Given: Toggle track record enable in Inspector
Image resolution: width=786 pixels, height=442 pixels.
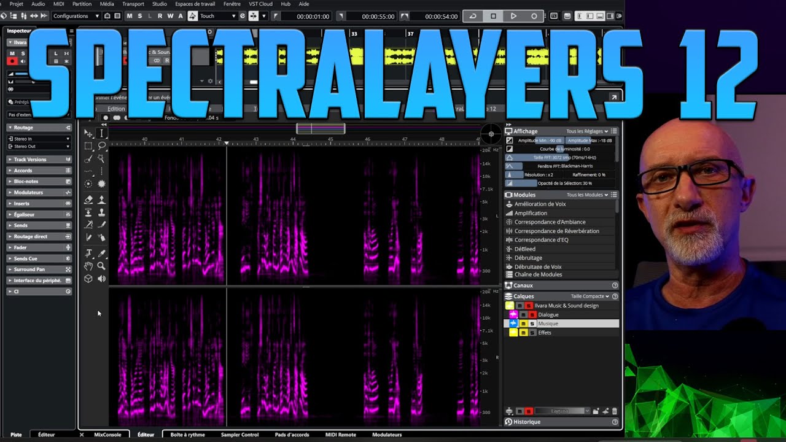Looking at the screenshot, I should pyautogui.click(x=12, y=61).
